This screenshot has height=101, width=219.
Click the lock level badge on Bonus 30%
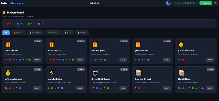(x=81, y=41)
